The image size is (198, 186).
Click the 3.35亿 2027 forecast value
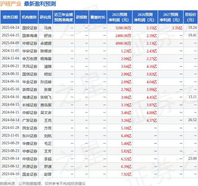click(177, 28)
